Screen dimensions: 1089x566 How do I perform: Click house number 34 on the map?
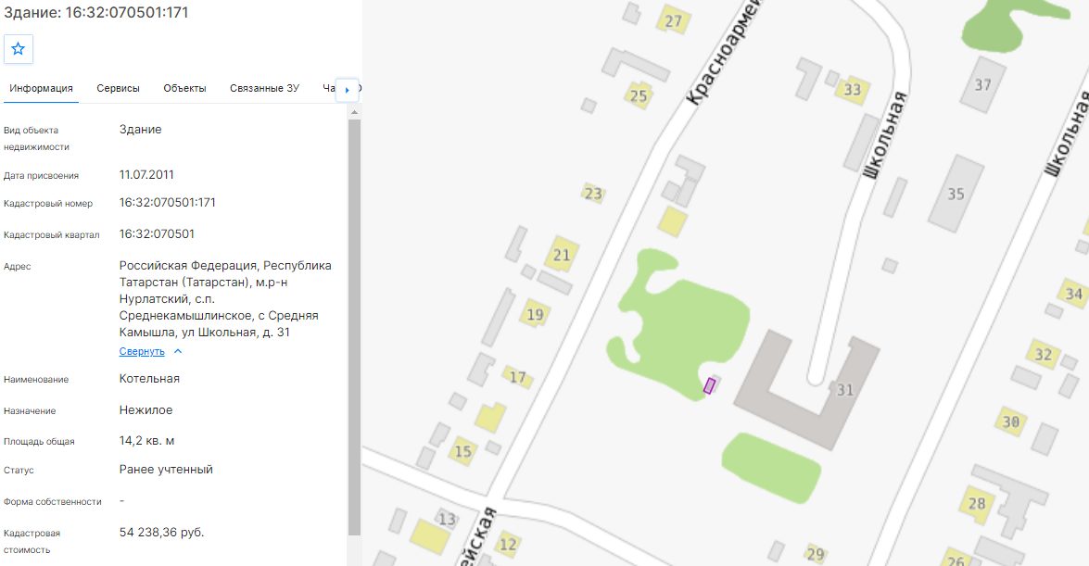(x=1074, y=294)
